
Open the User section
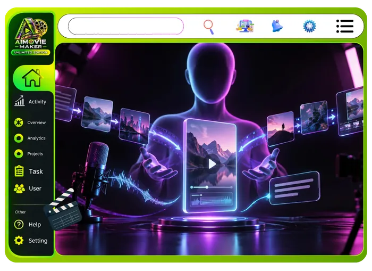[x=35, y=188]
